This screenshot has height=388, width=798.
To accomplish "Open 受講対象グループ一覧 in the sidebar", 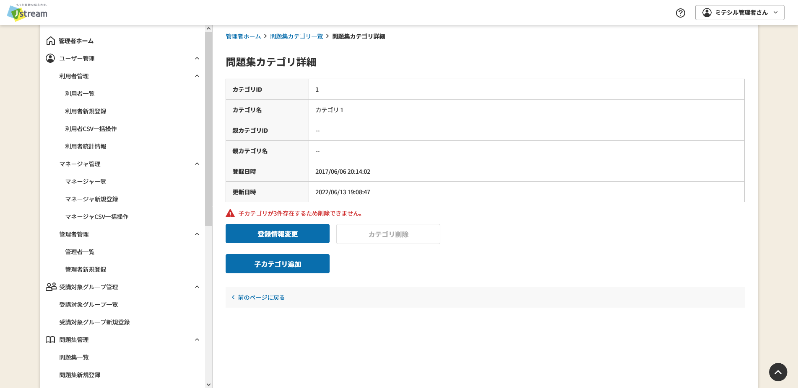I will (x=88, y=305).
